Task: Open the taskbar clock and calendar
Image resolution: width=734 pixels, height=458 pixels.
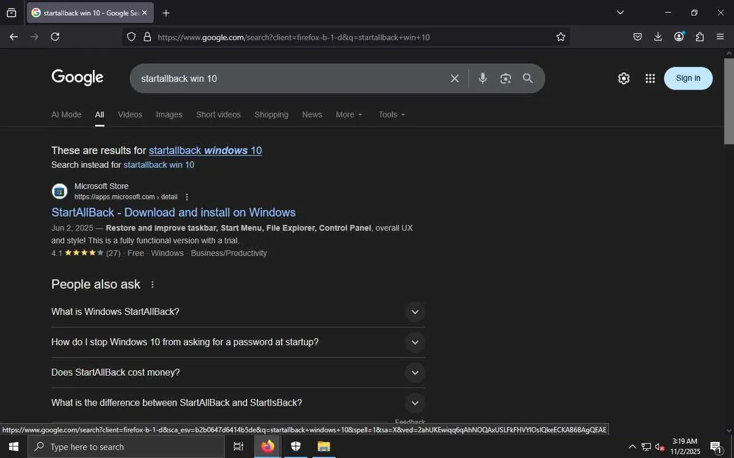Action: click(x=685, y=447)
